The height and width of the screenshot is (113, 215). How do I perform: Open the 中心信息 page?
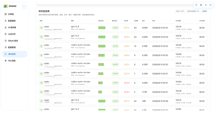15,61
